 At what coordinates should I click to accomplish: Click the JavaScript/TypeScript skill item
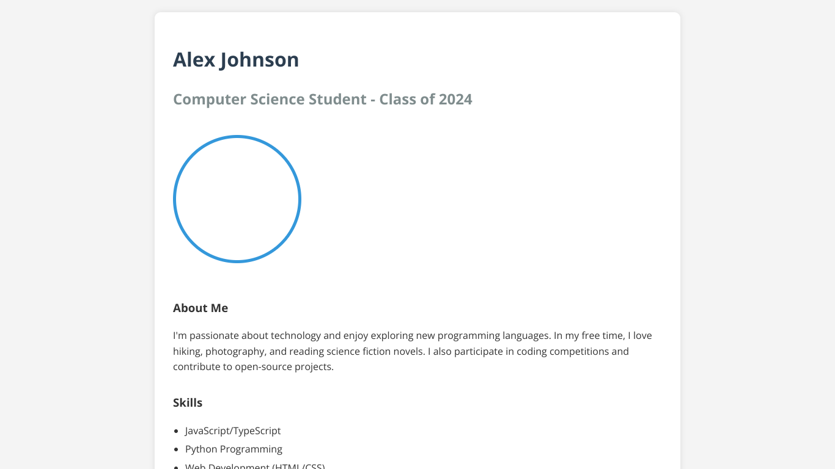(233, 431)
